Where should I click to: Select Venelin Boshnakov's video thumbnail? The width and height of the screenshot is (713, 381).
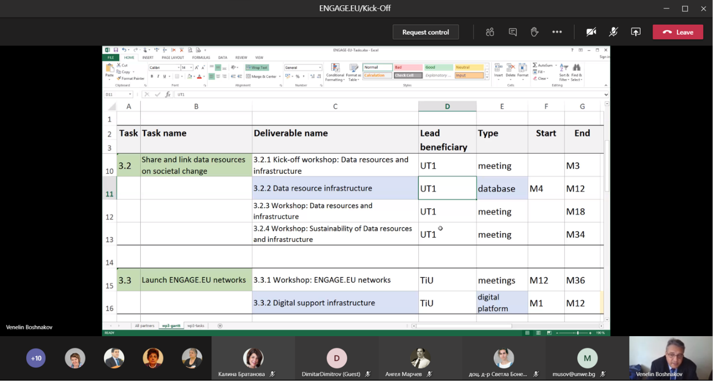[671, 358]
